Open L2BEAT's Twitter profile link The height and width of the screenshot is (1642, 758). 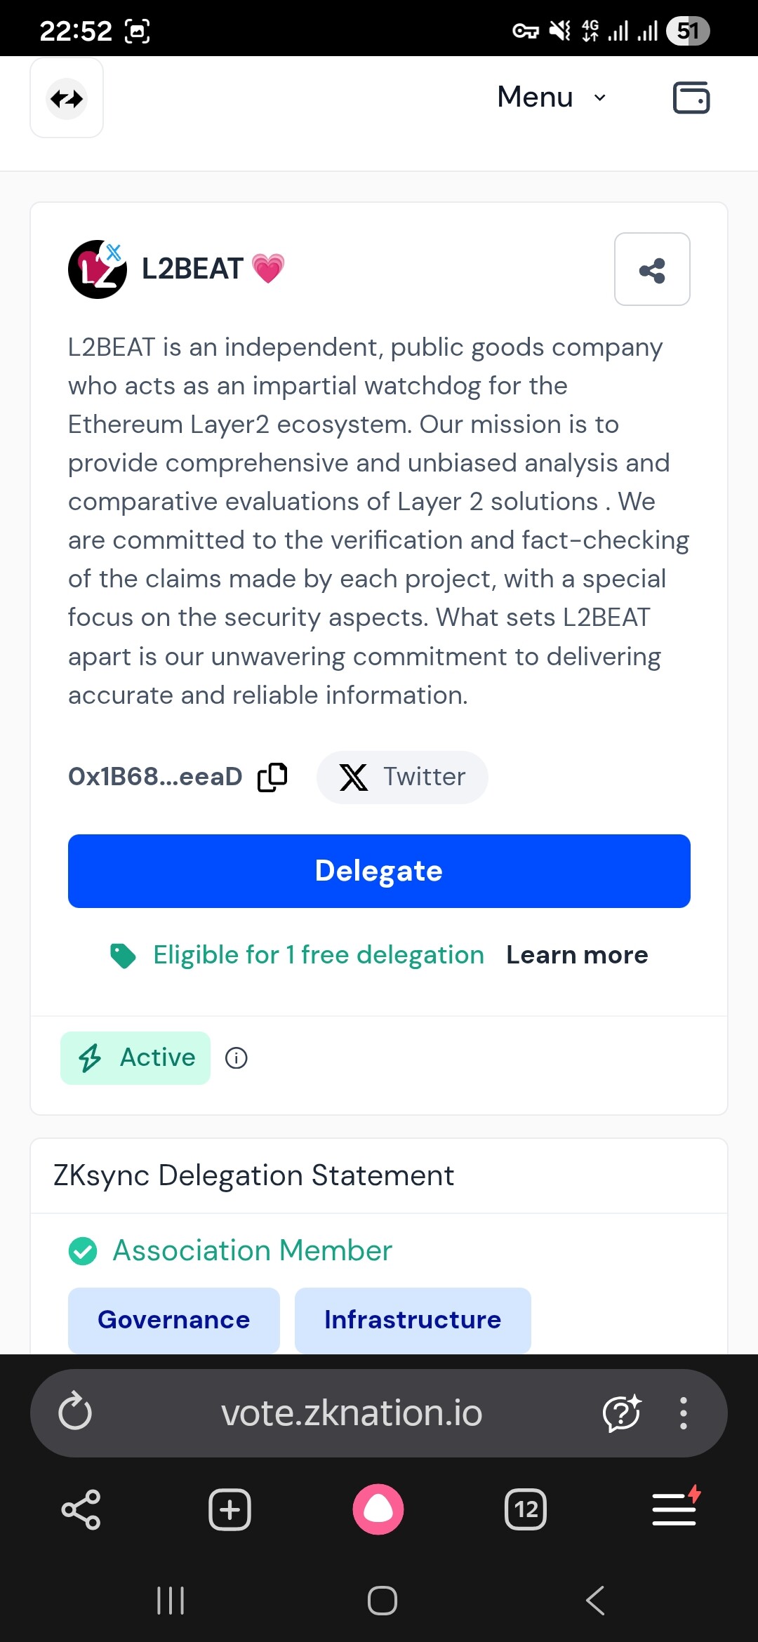[402, 777]
